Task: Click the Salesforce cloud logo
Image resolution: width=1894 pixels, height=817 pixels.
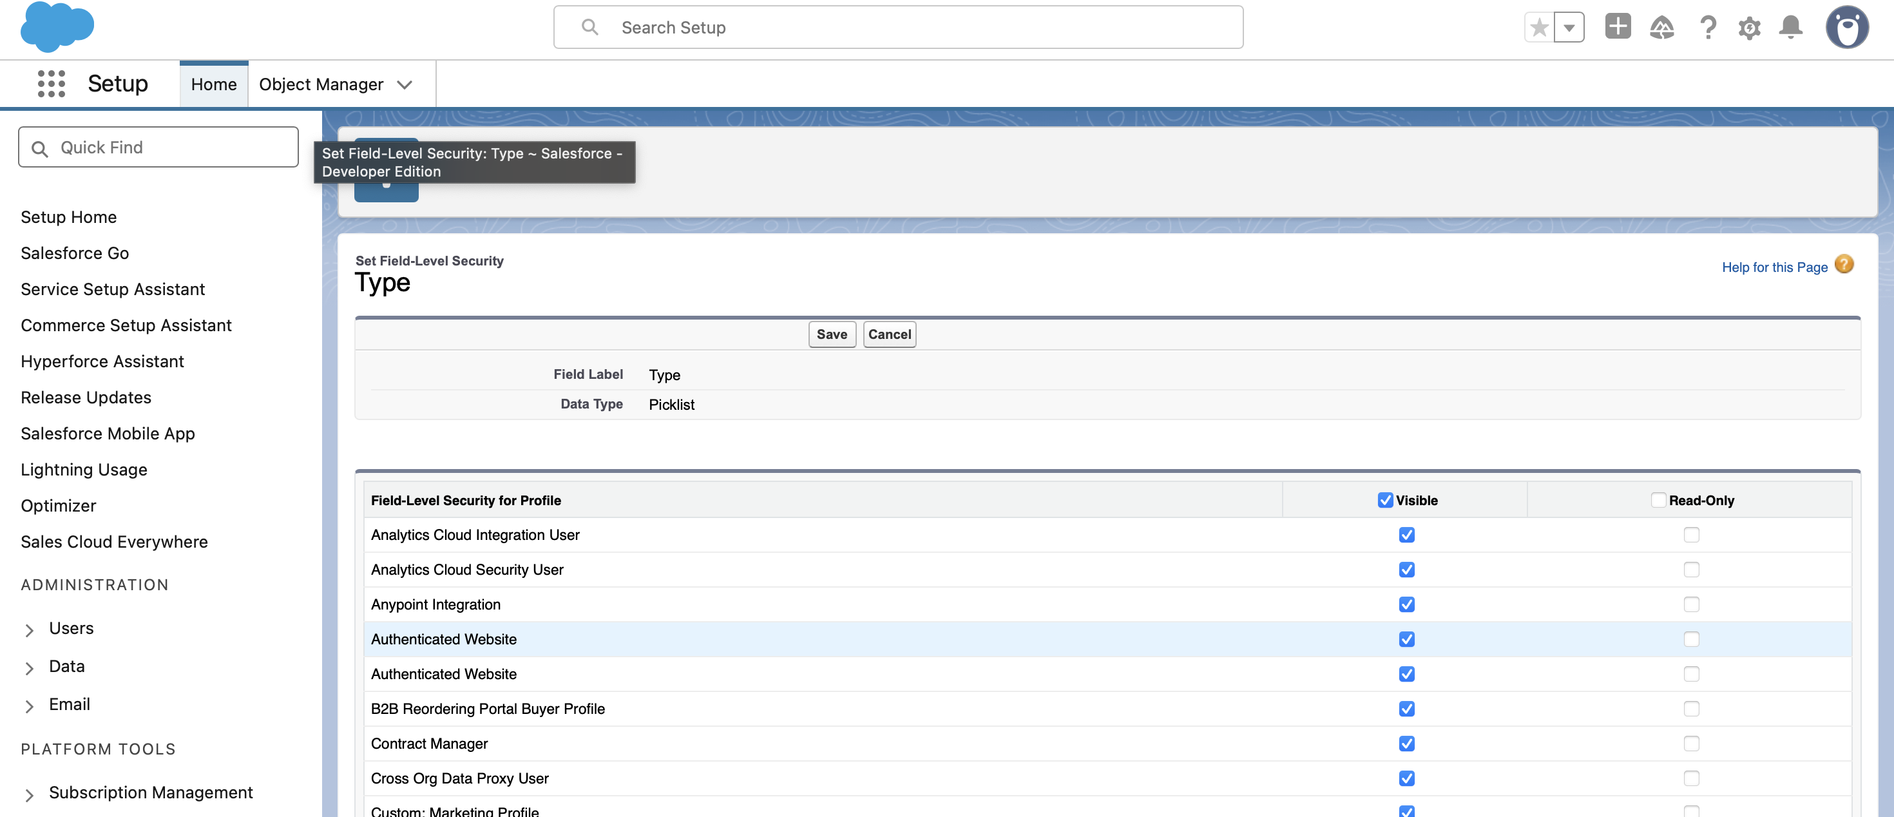Action: pyautogui.click(x=57, y=27)
